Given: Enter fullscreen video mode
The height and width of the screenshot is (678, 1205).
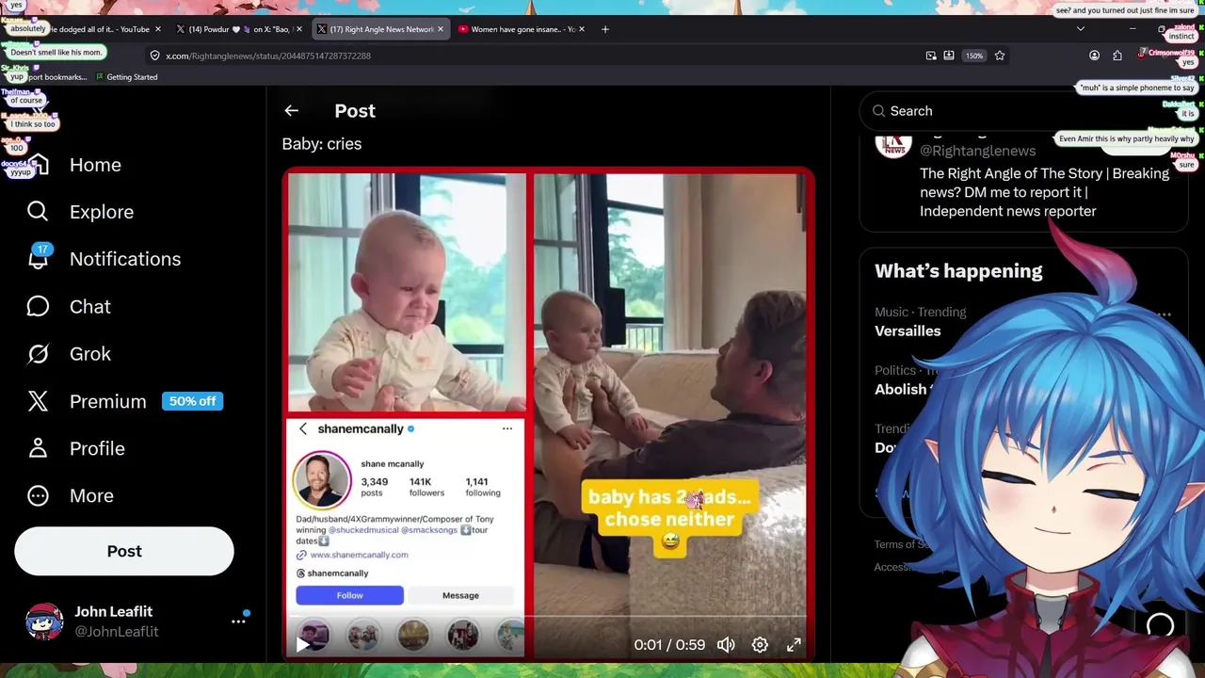Looking at the screenshot, I should pos(794,645).
